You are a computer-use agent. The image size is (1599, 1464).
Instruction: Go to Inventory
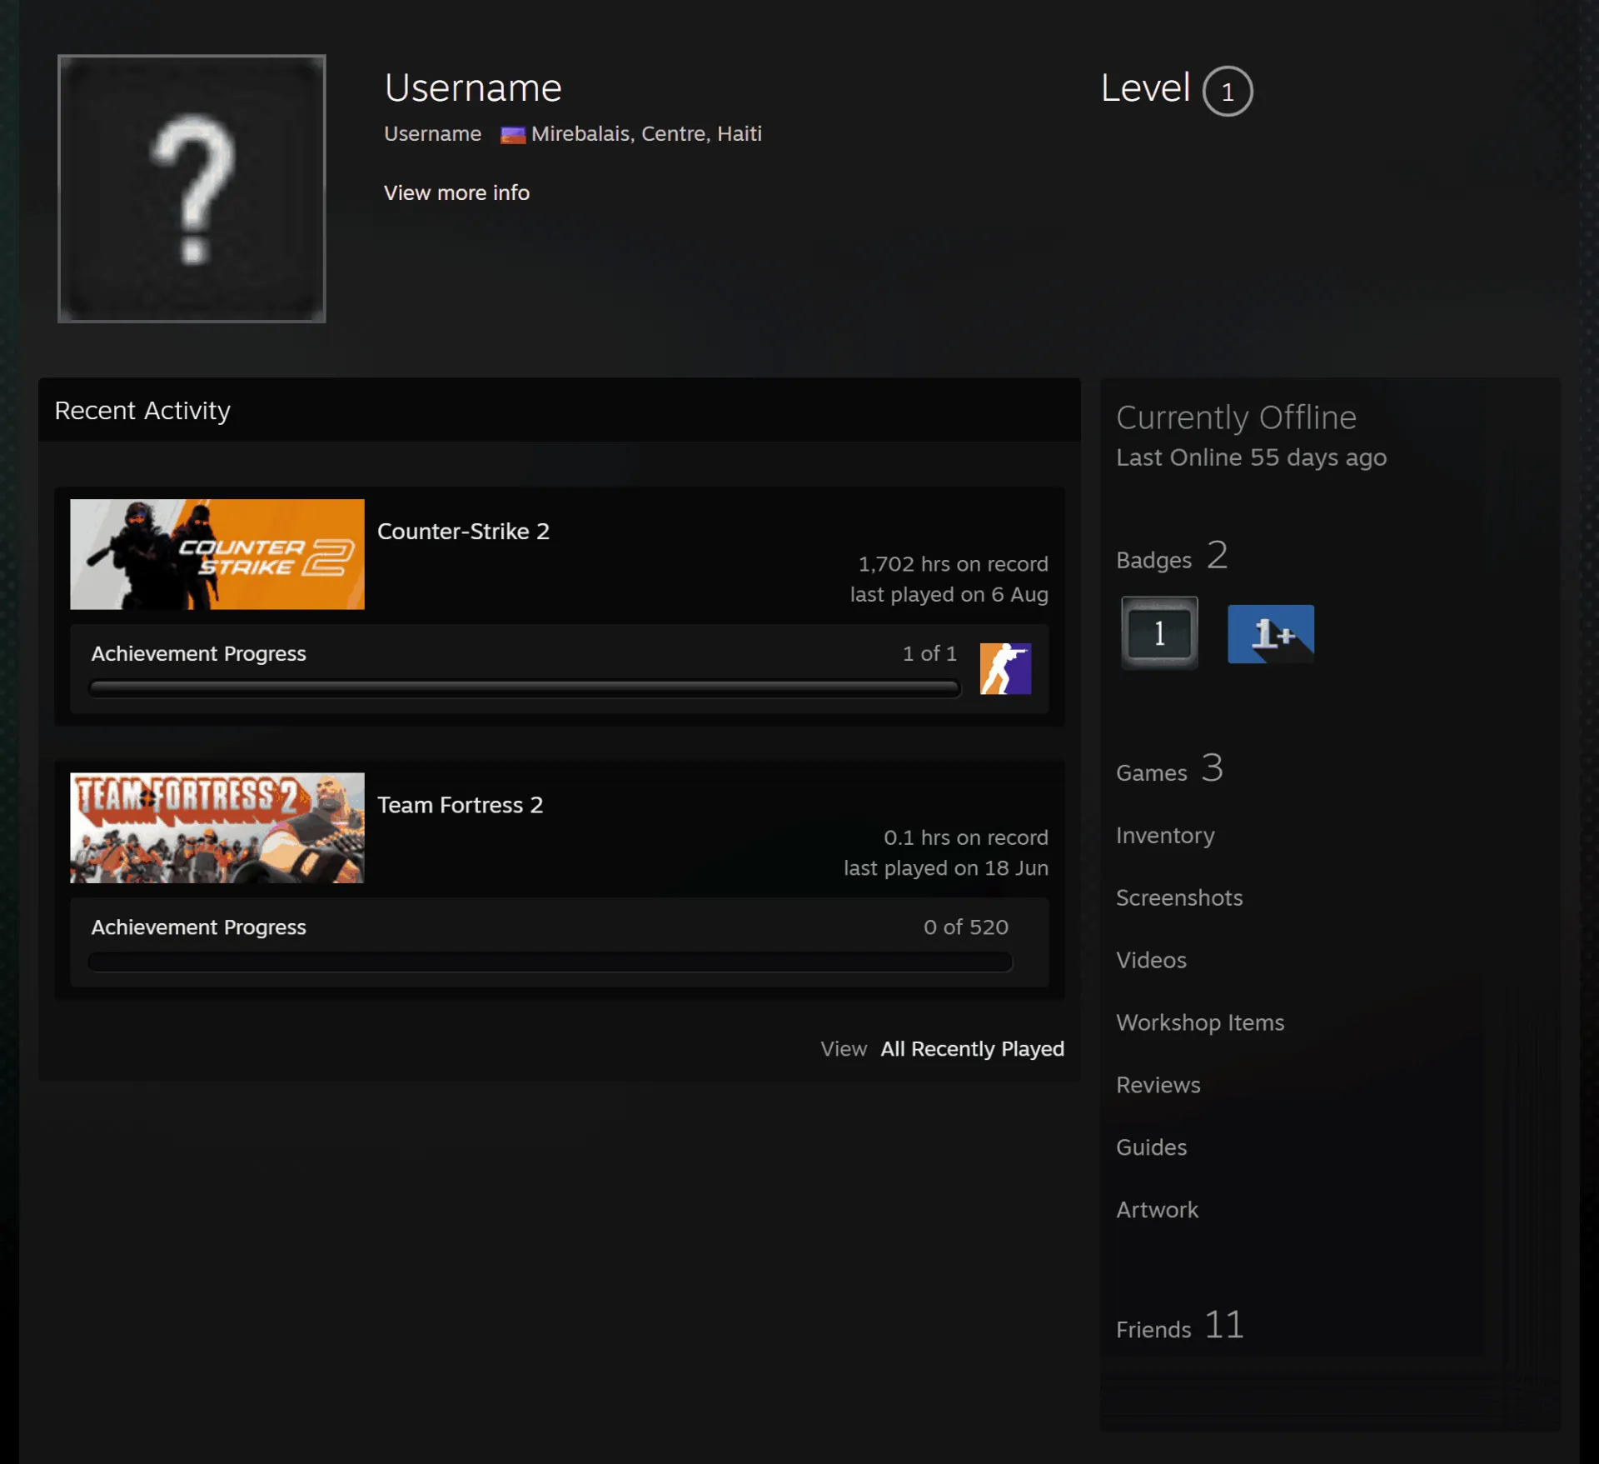pos(1165,835)
